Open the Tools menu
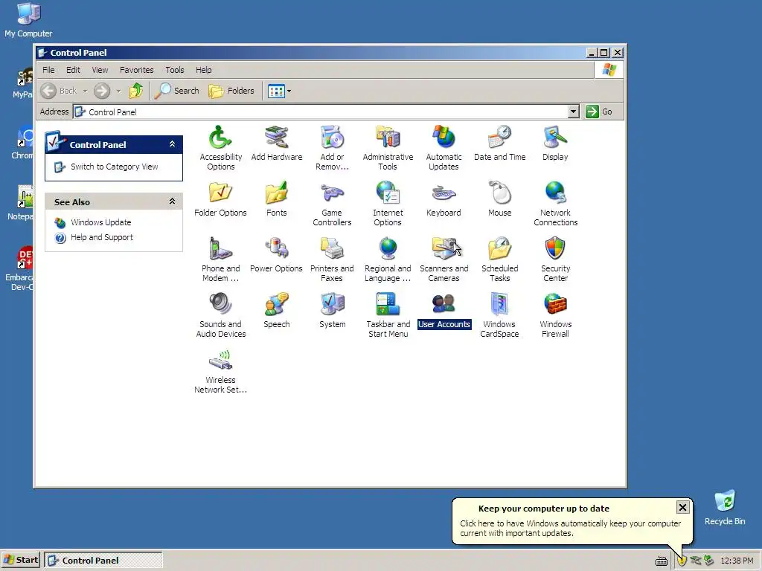Image resolution: width=762 pixels, height=571 pixels. 174,70
